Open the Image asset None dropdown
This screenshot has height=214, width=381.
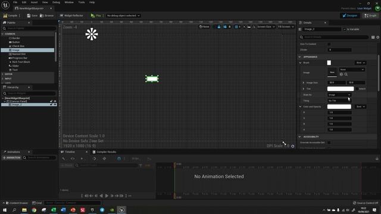click(352, 70)
